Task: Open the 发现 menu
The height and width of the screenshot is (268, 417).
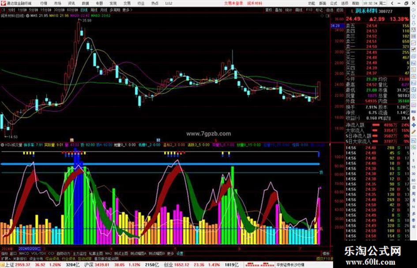Action: coord(113,3)
